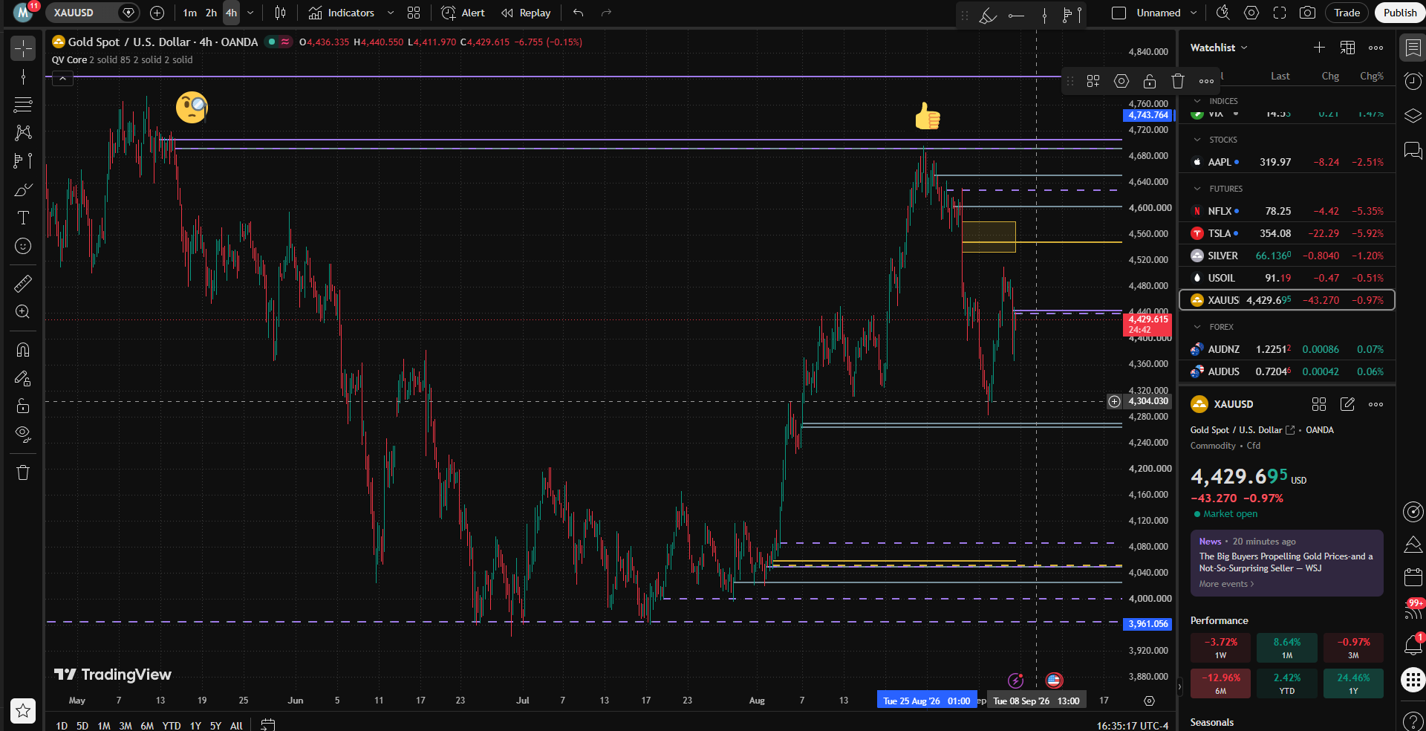
Task: Activate the Zoom In tool
Action: (x=23, y=311)
